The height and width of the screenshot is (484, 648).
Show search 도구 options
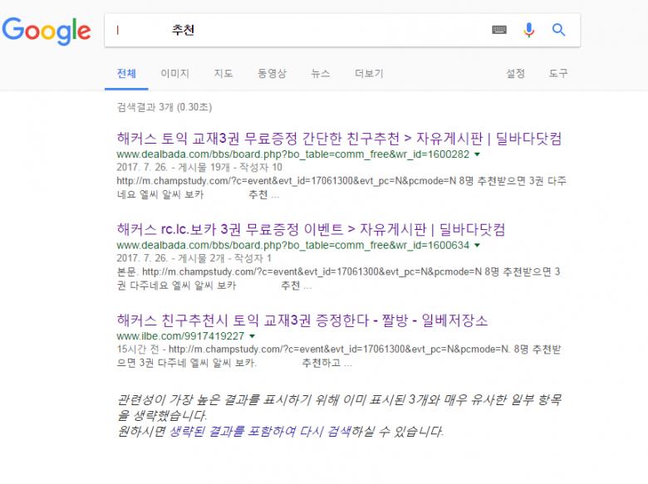point(558,74)
